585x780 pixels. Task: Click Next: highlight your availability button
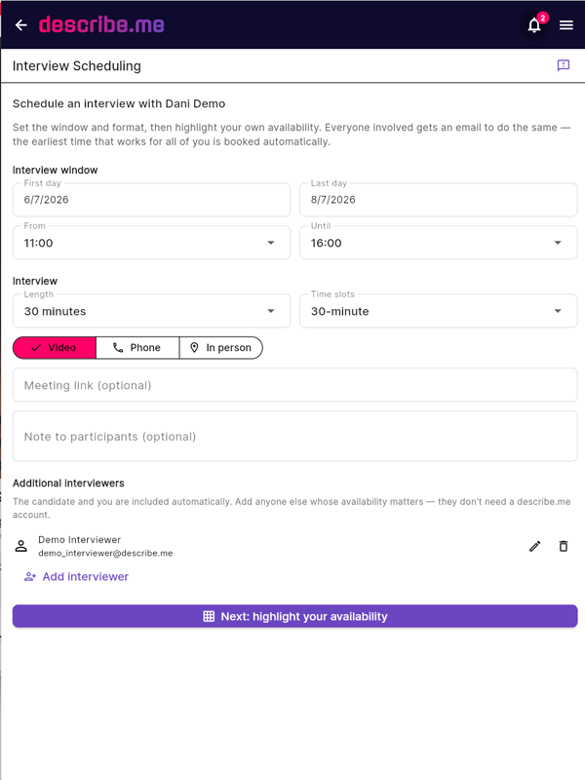pos(295,616)
